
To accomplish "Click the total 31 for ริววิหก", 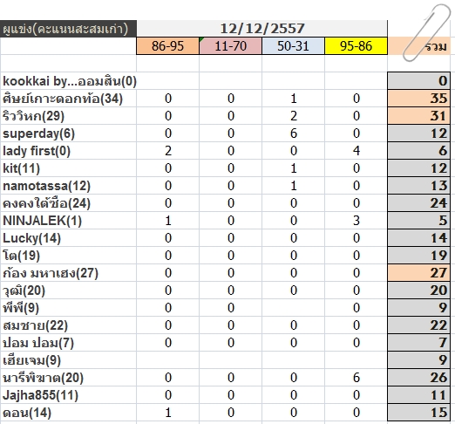I will coord(419,116).
